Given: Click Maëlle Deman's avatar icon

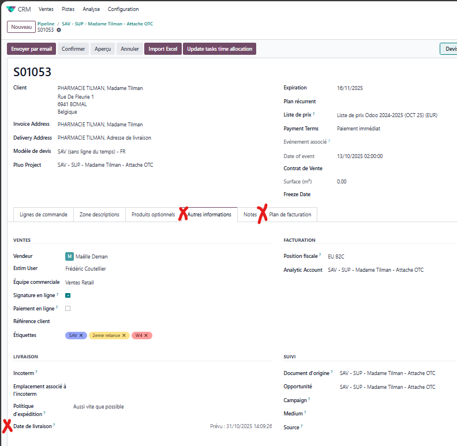Looking at the screenshot, I should pos(69,256).
